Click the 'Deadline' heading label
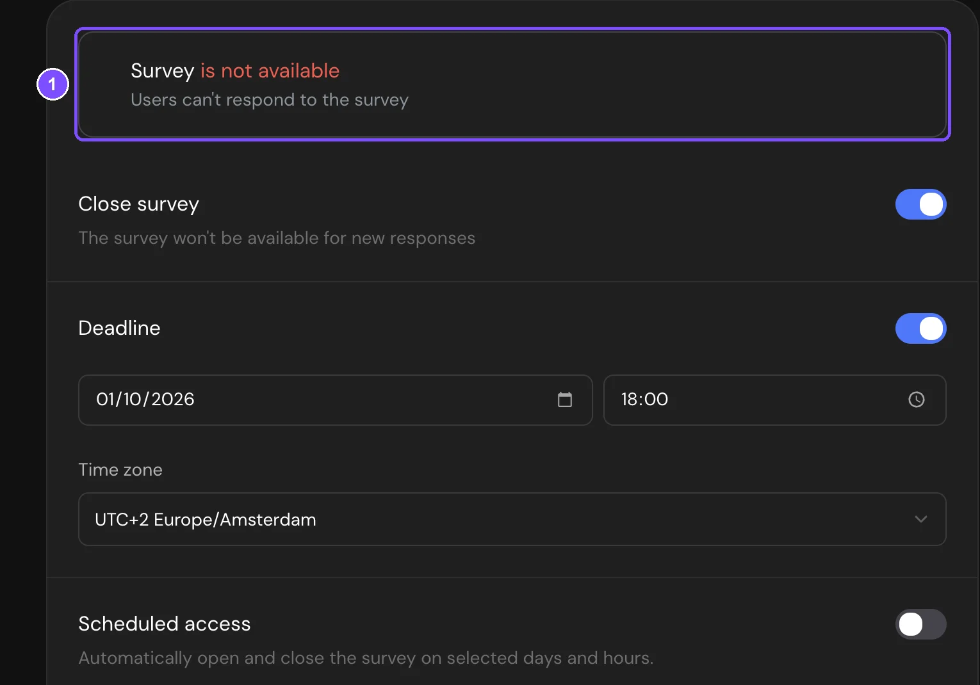 point(119,328)
